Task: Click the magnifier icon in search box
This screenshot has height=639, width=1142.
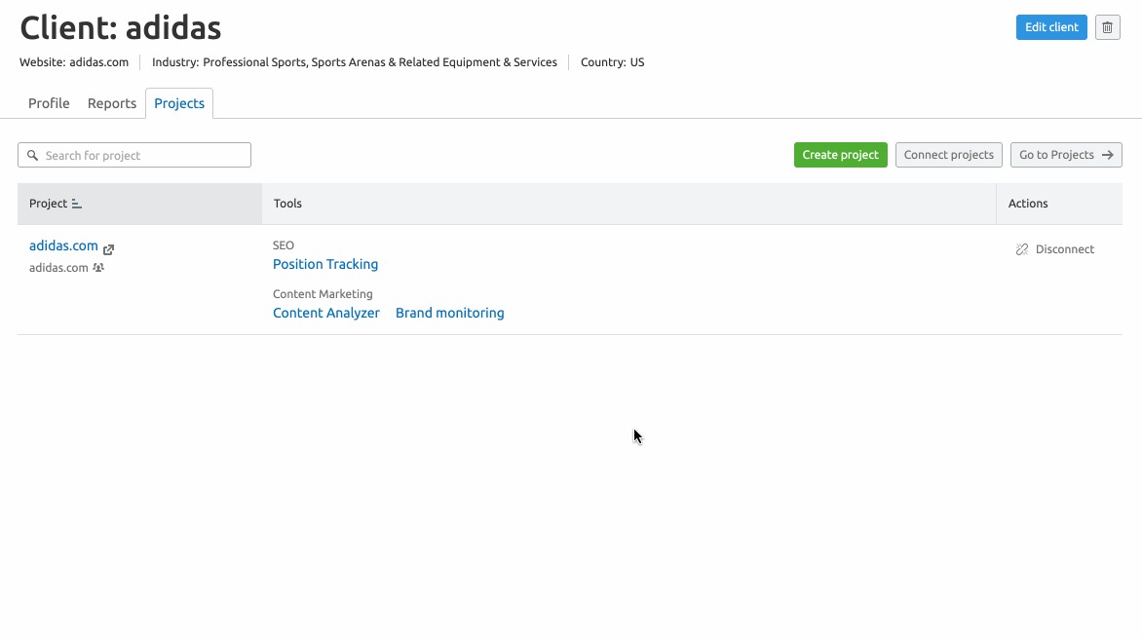Action: (x=33, y=156)
